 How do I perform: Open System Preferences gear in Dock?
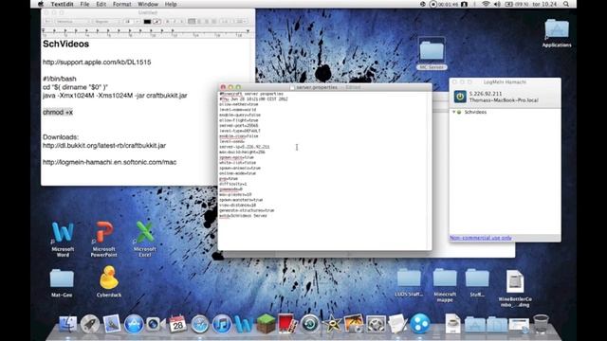click(376, 324)
